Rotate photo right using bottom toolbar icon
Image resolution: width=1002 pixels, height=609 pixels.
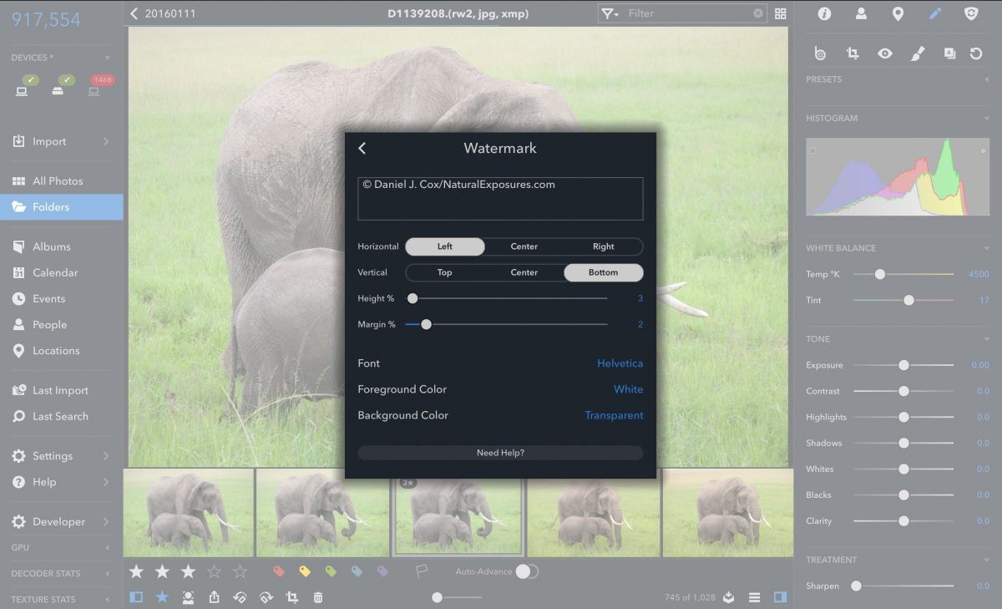click(x=266, y=597)
